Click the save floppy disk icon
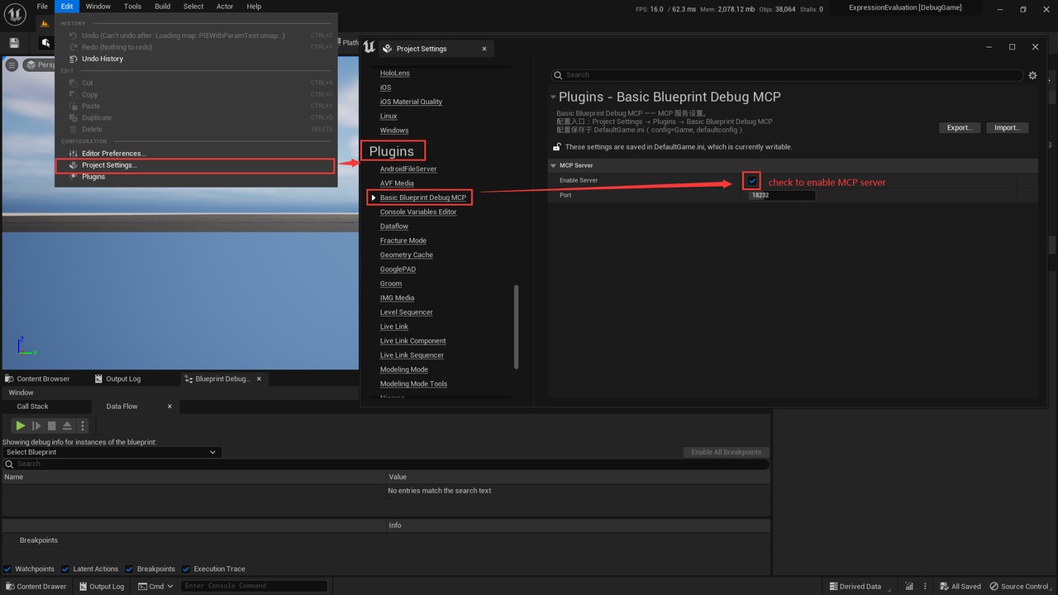The height and width of the screenshot is (595, 1058). (13, 43)
